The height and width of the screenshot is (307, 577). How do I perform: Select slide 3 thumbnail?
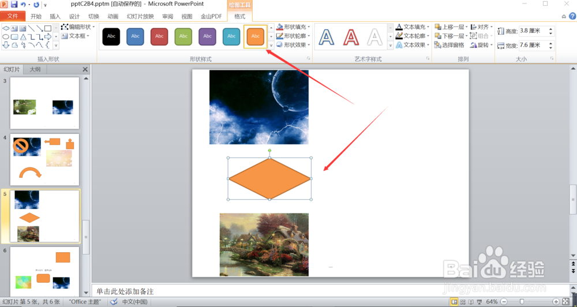pos(44,103)
